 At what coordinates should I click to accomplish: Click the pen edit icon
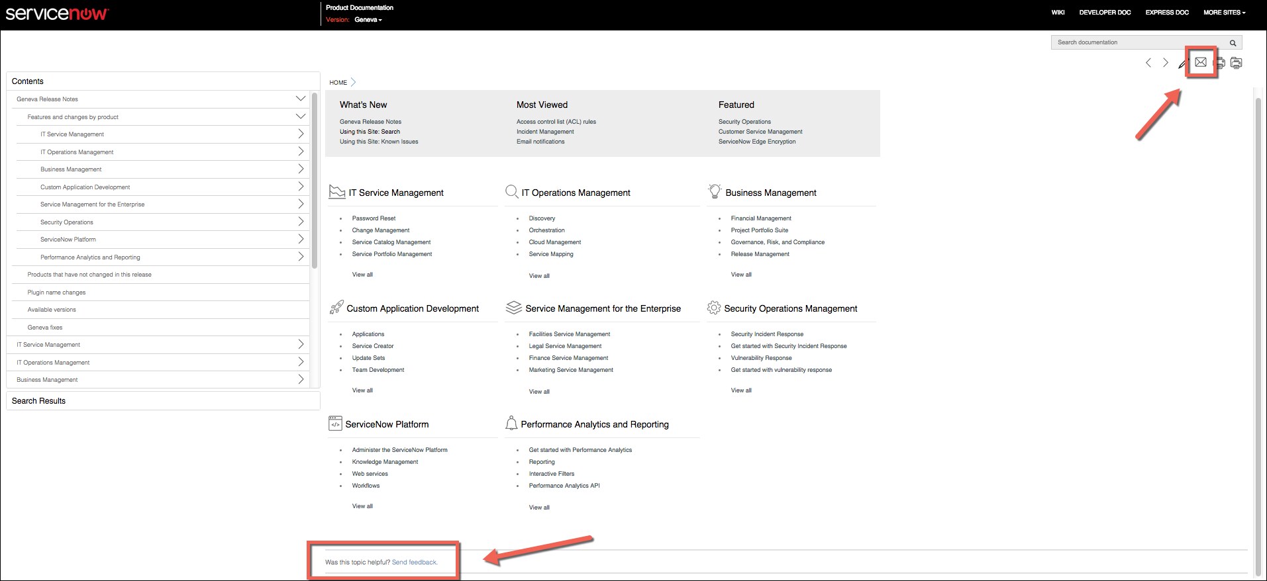tap(1183, 64)
